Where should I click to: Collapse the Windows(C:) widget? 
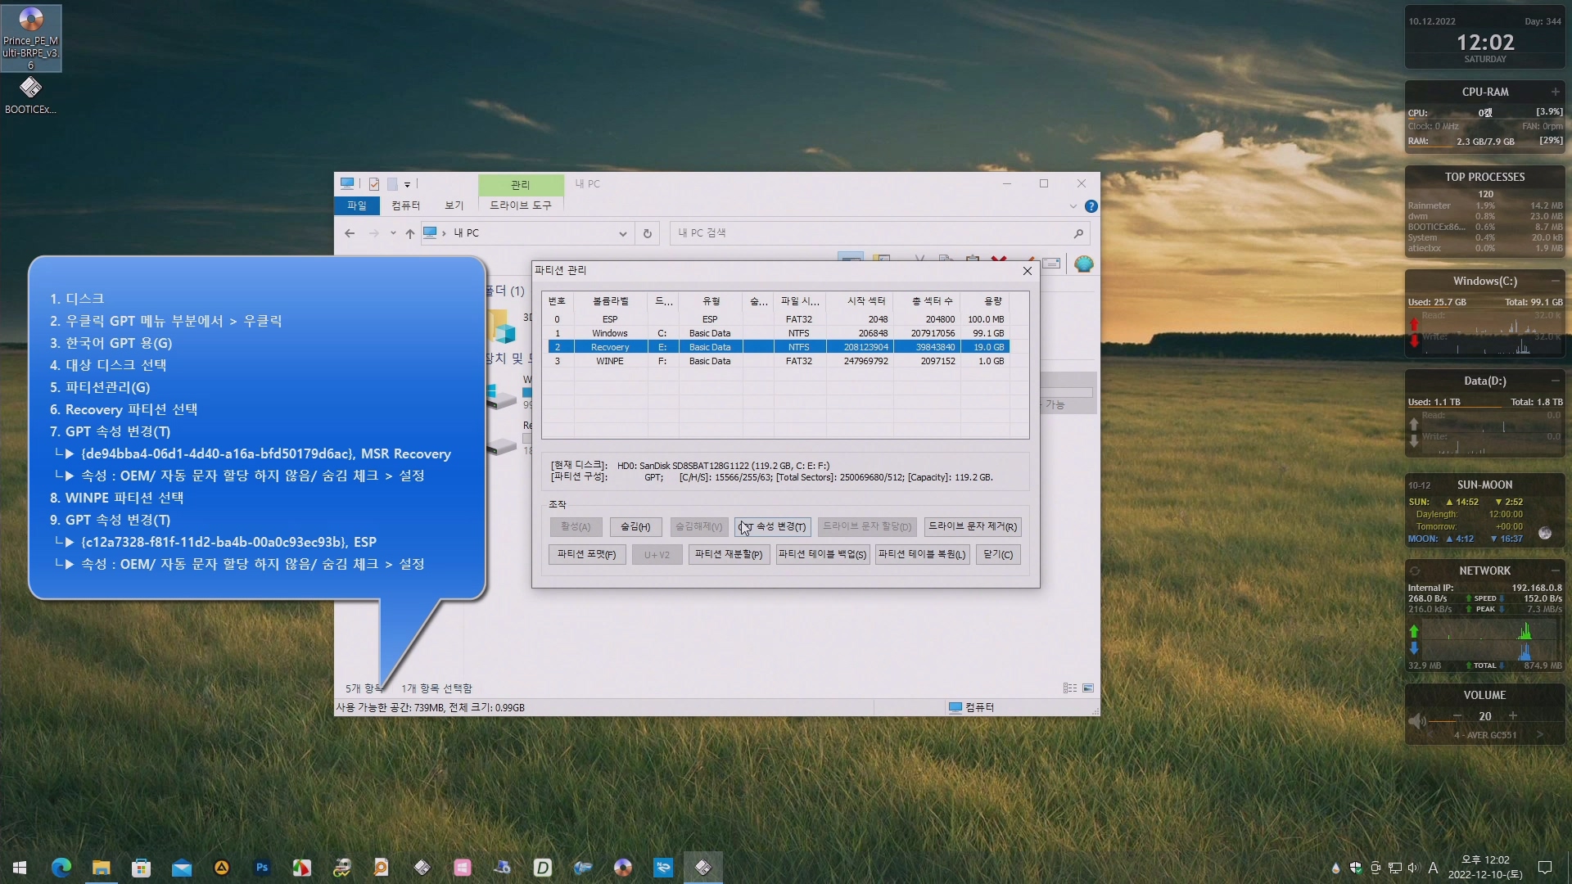[x=1555, y=281]
